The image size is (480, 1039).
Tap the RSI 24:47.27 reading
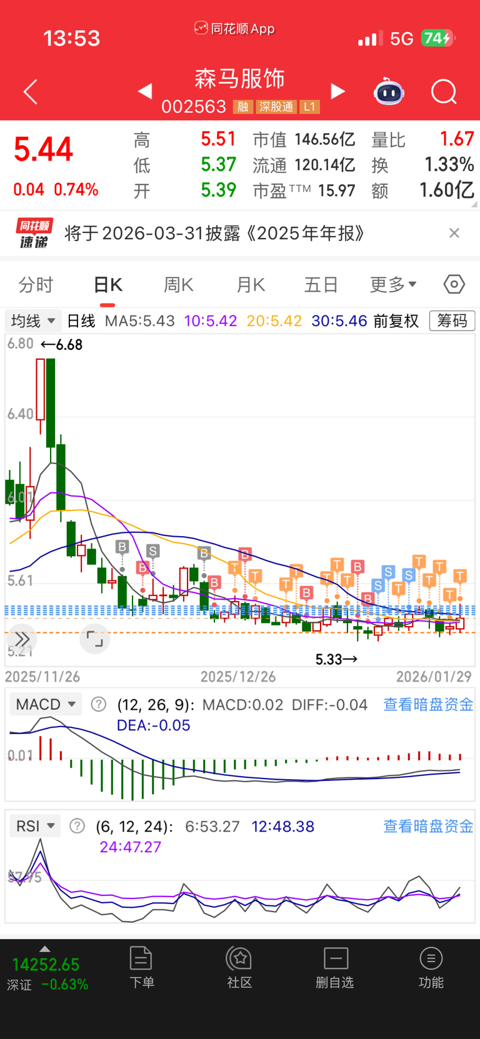(131, 847)
